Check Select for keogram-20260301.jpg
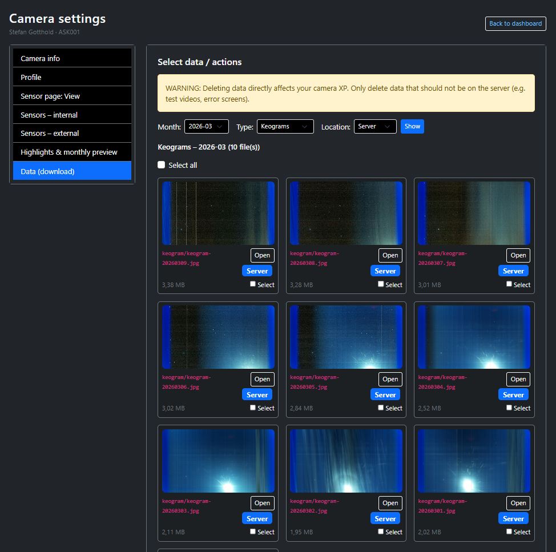Screen dimensions: 556x552 click(x=509, y=531)
